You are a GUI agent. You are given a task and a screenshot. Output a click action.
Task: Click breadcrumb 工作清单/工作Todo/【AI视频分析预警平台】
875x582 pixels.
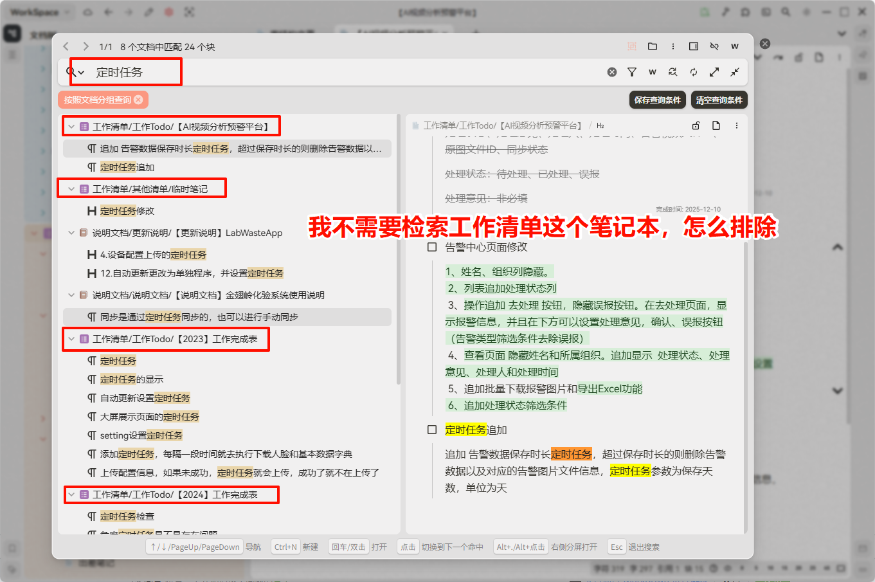point(503,125)
